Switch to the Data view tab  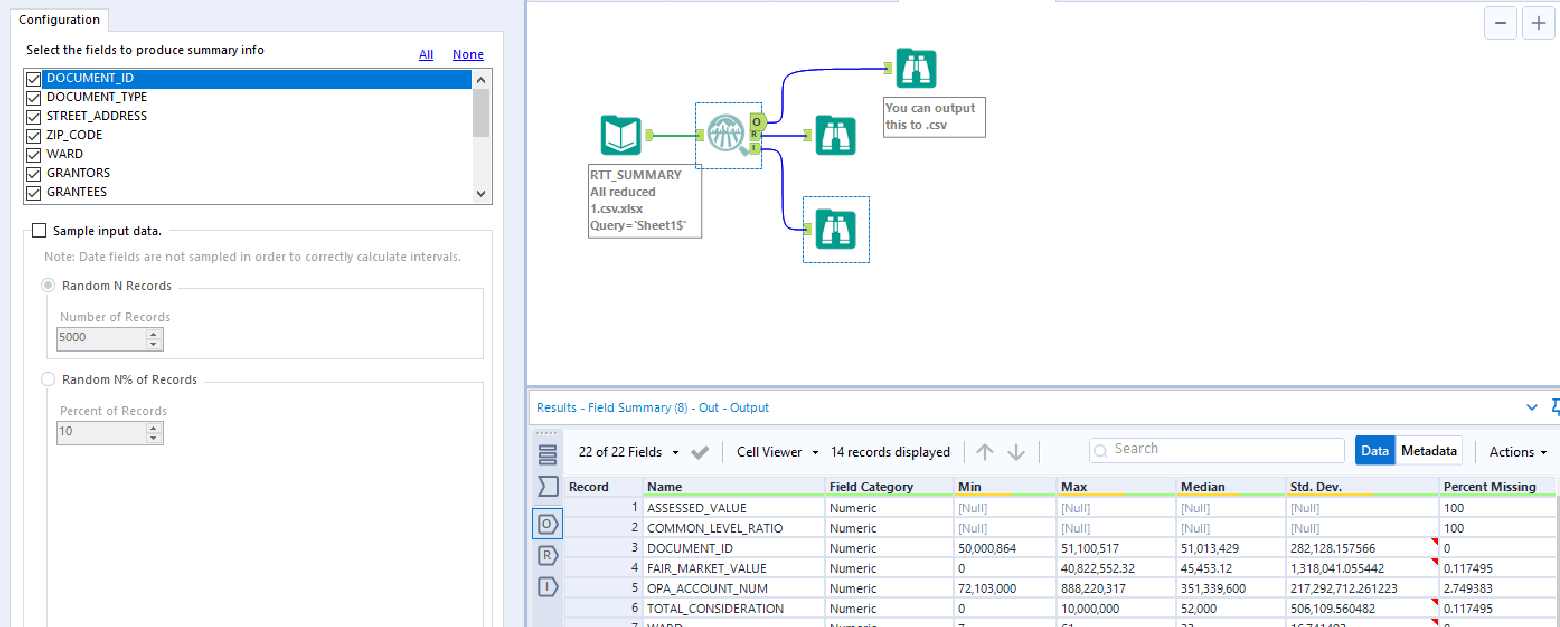pyautogui.click(x=1374, y=451)
